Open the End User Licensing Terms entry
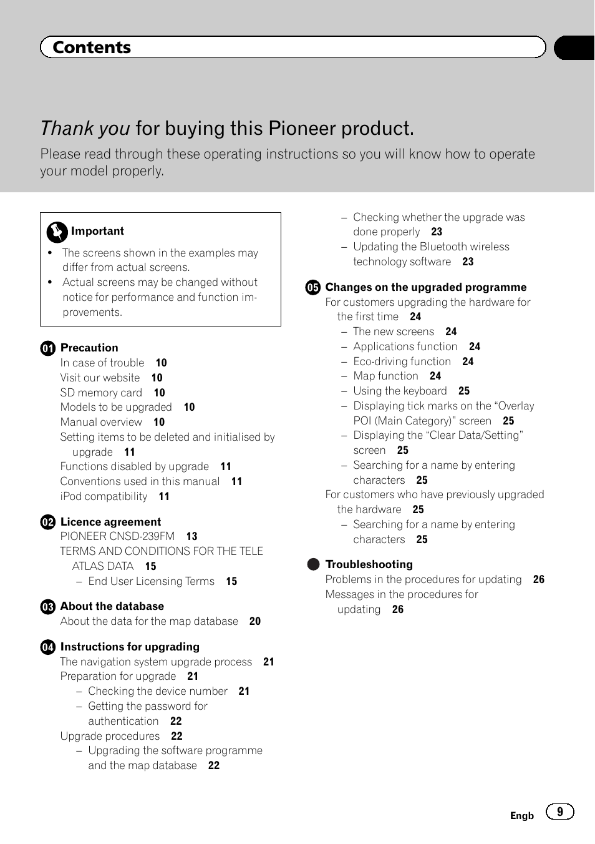 coord(152,581)
